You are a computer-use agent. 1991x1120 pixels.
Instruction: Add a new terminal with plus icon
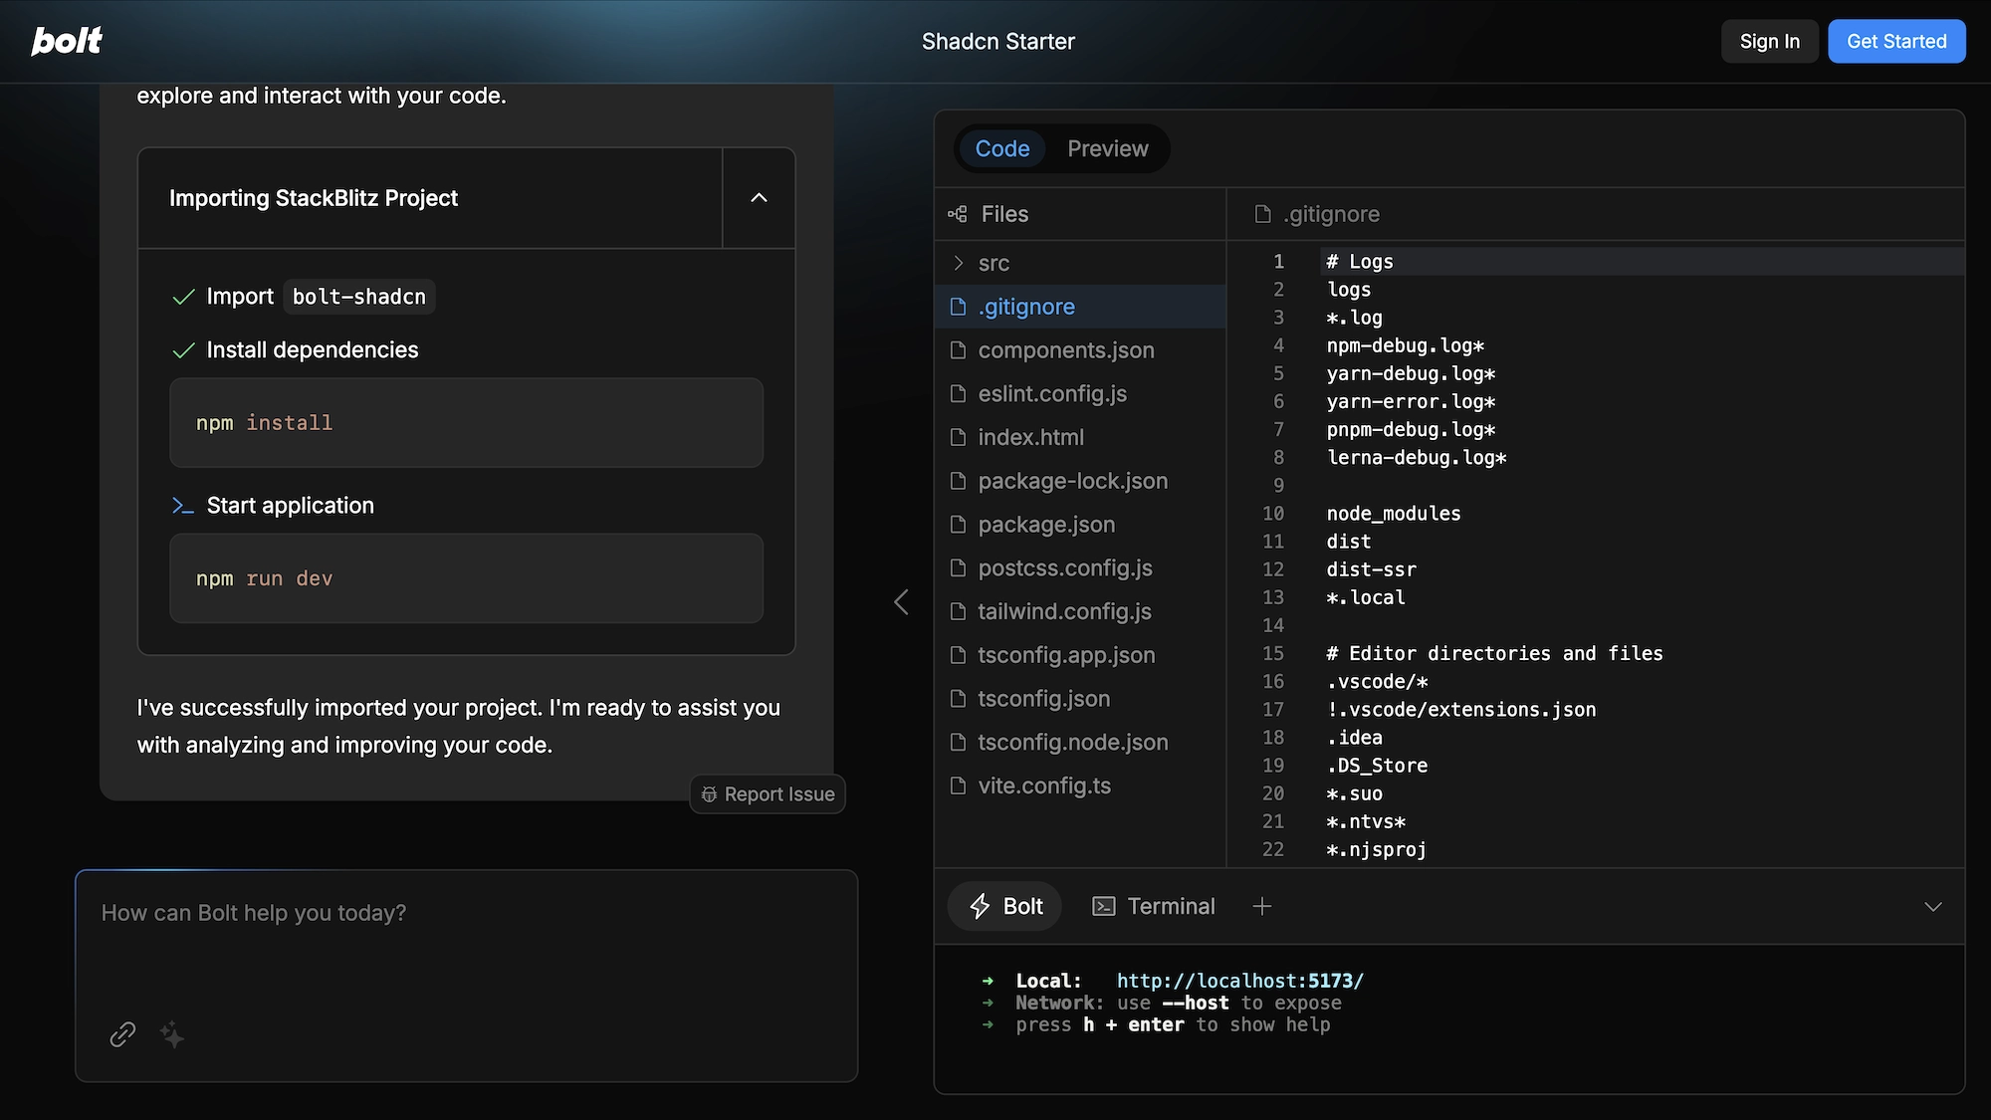[1262, 906]
